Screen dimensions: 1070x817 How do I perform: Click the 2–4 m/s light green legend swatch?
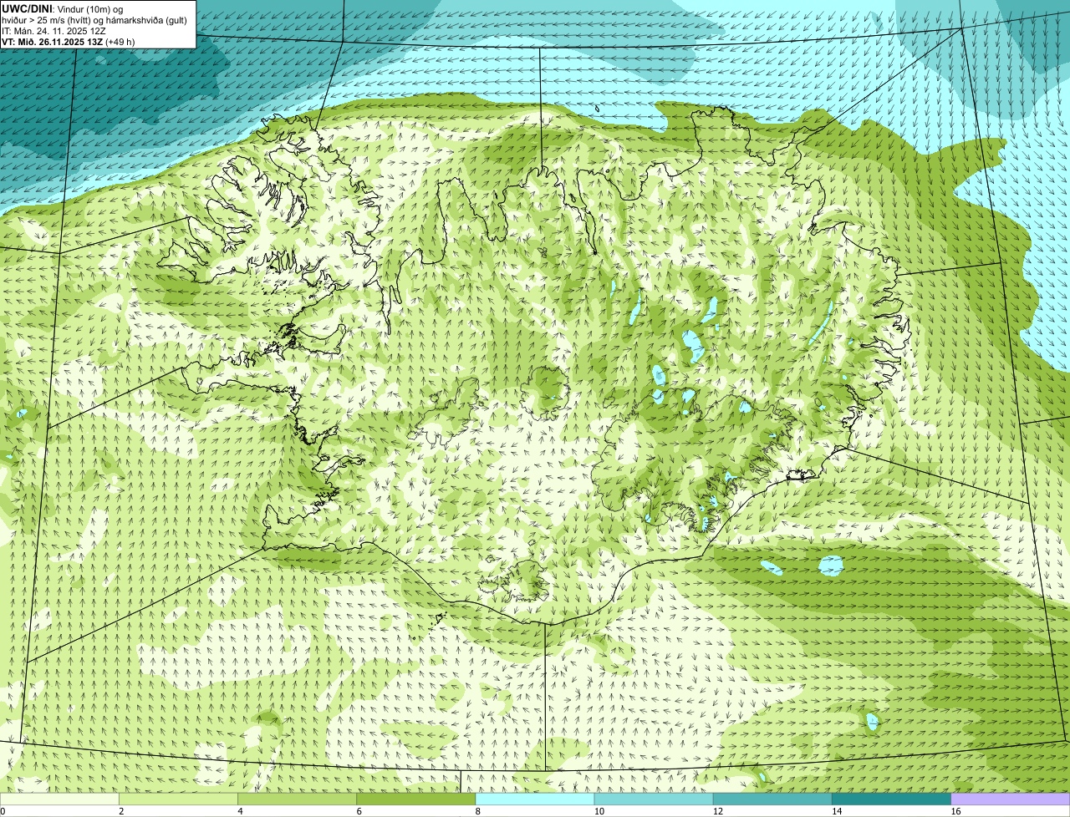[178, 799]
